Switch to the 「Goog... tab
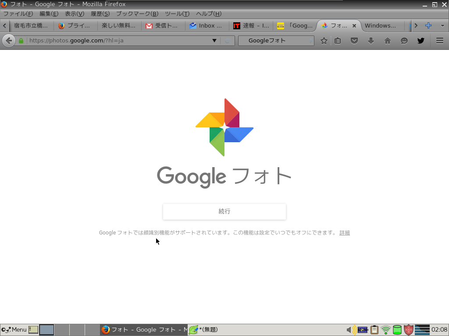The height and width of the screenshot is (336, 449). (x=295, y=26)
